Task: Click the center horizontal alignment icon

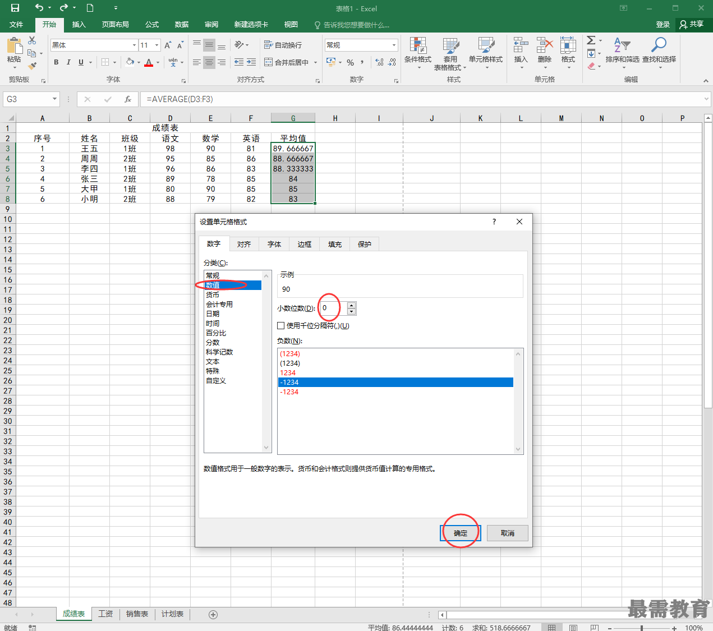Action: 209,62
